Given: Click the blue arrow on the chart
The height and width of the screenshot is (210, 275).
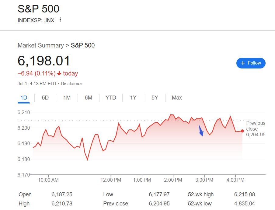Looking at the screenshot, I should [x=201, y=131].
